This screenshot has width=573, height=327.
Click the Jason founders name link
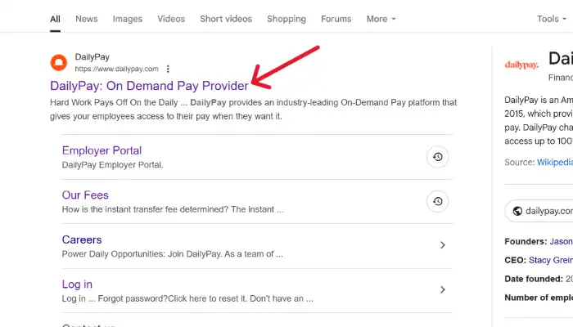pos(561,242)
